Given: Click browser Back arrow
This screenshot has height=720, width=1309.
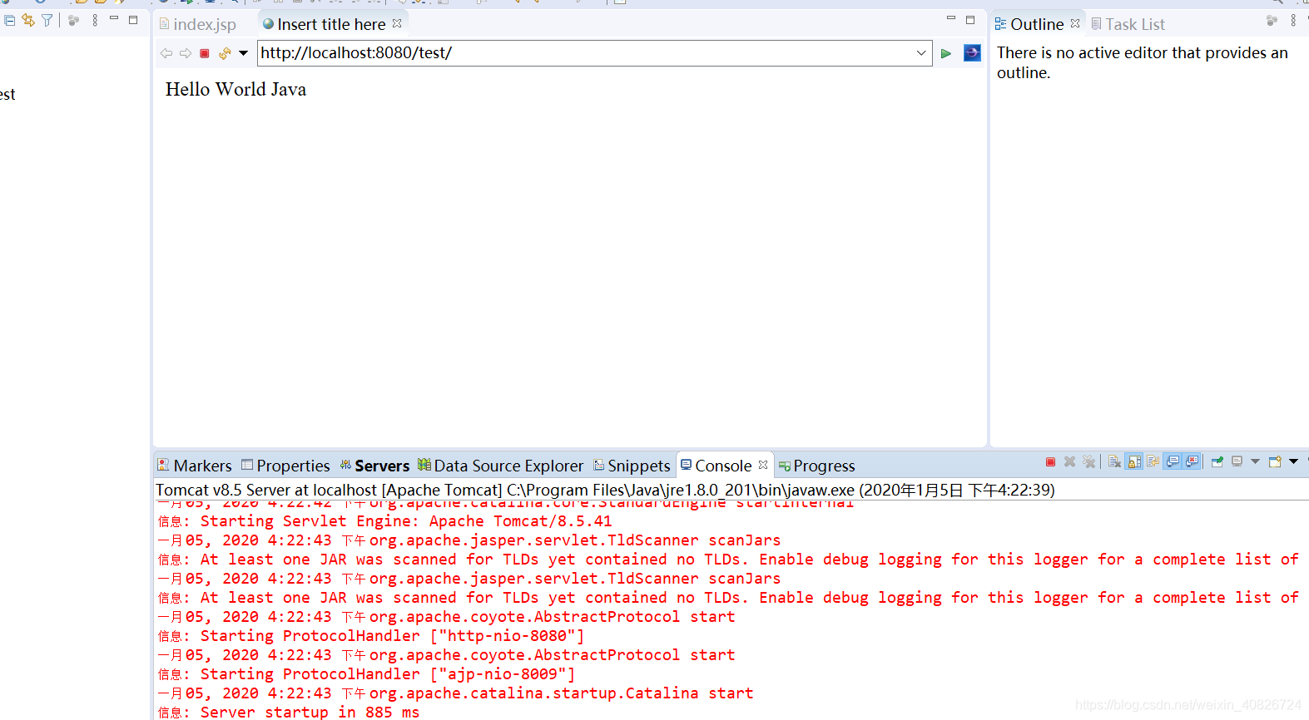Looking at the screenshot, I should click(166, 53).
